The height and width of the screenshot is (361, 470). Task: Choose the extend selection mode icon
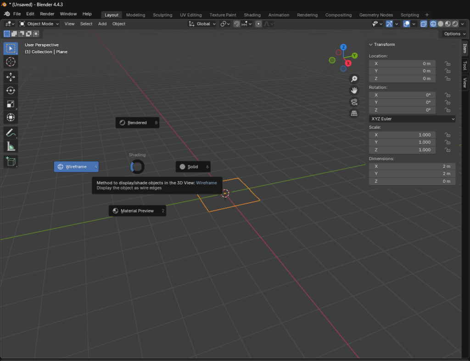pyautogui.click(x=14, y=34)
